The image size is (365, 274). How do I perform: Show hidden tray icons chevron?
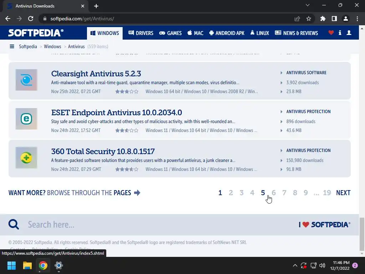pos(295,265)
